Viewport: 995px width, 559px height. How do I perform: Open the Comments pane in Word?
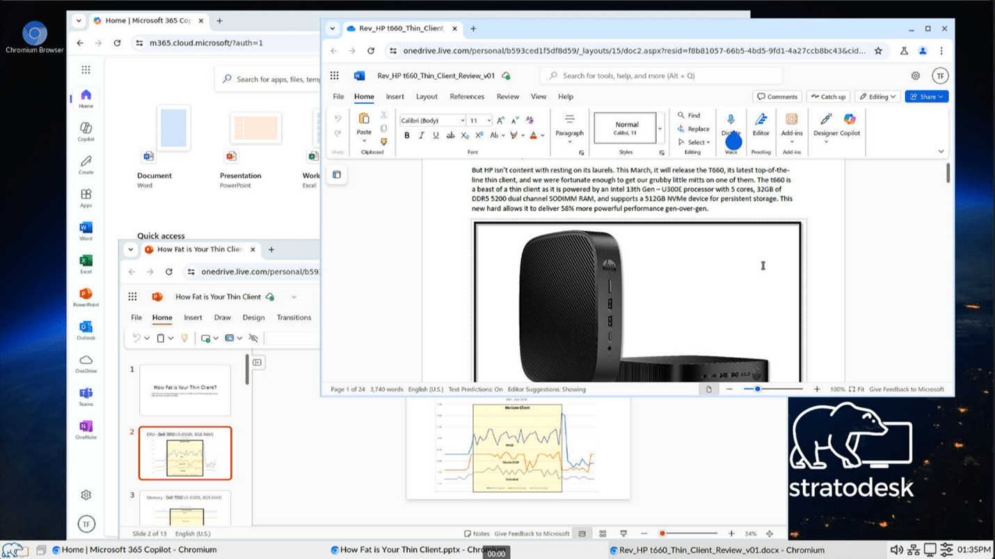point(777,96)
